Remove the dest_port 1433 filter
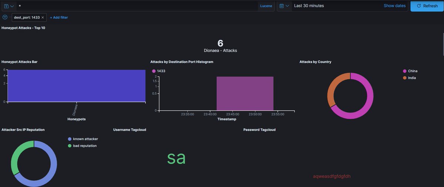The image size is (444, 187). tap(43, 17)
